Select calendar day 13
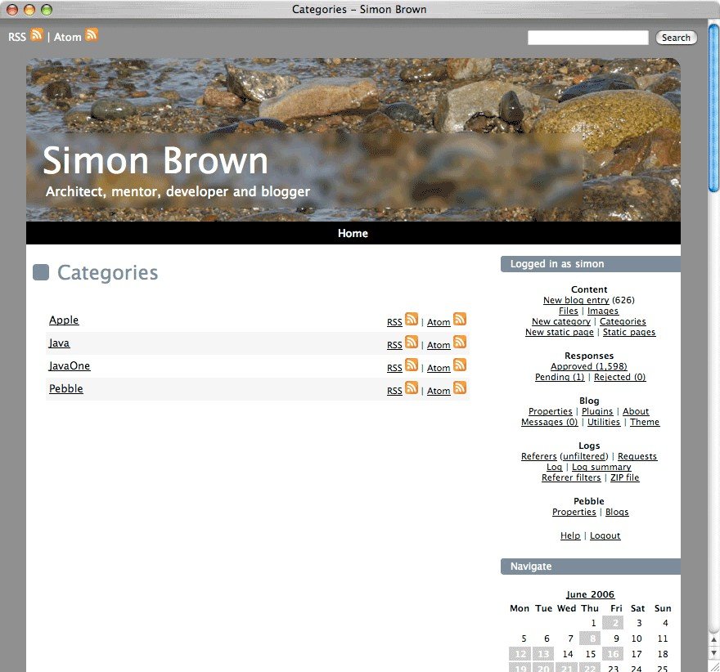The height and width of the screenshot is (672, 720). point(542,654)
